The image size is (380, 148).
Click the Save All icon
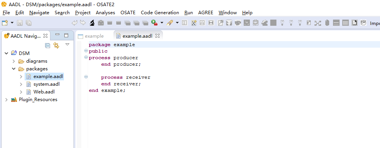point(28,23)
